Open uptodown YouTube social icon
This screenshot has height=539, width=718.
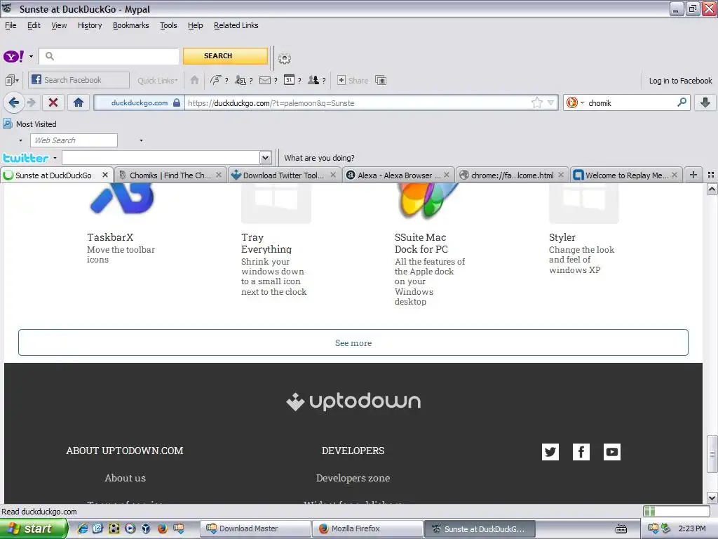611,452
